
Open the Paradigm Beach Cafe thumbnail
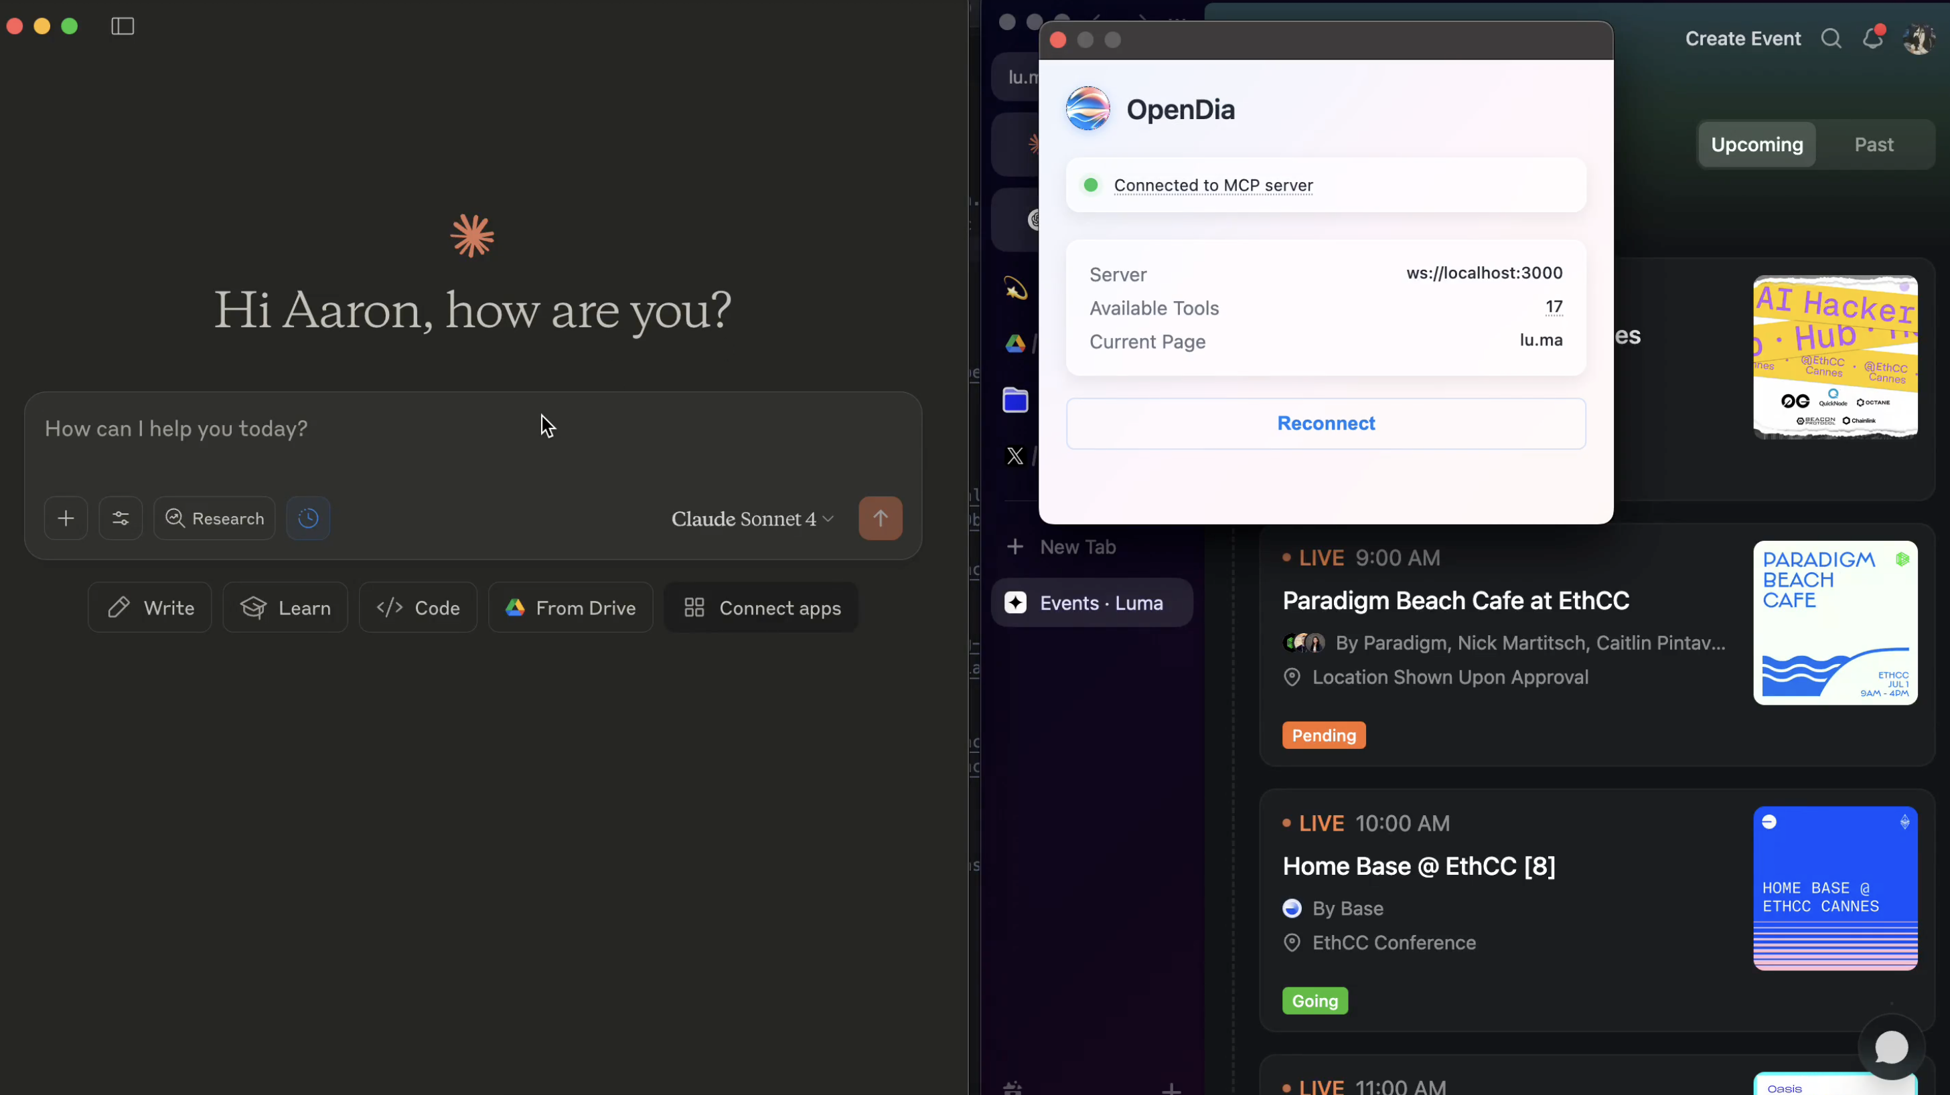point(1835,622)
